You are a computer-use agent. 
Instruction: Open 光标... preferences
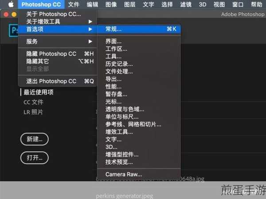(139, 101)
